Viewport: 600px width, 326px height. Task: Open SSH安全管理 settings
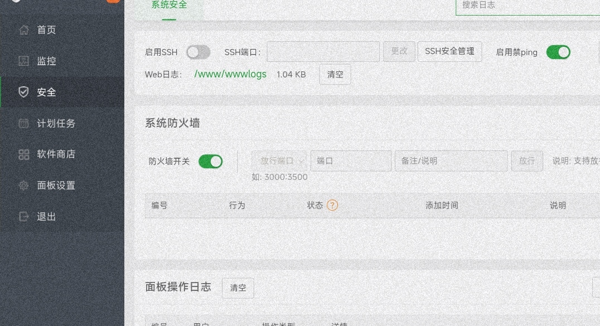pyautogui.click(x=449, y=51)
